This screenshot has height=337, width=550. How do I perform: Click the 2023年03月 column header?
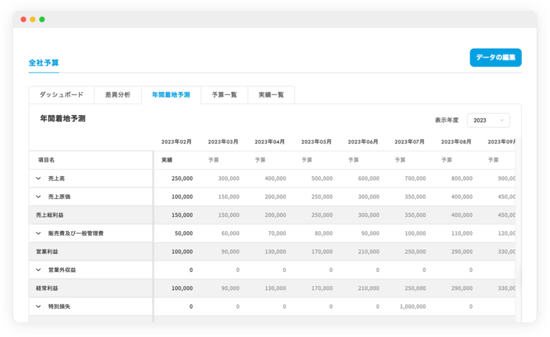tap(223, 142)
